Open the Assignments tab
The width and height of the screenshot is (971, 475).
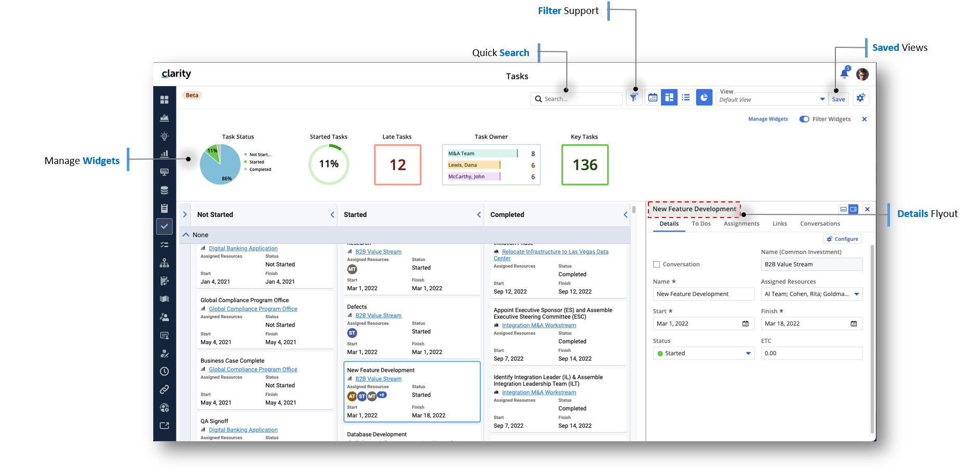pyautogui.click(x=741, y=224)
